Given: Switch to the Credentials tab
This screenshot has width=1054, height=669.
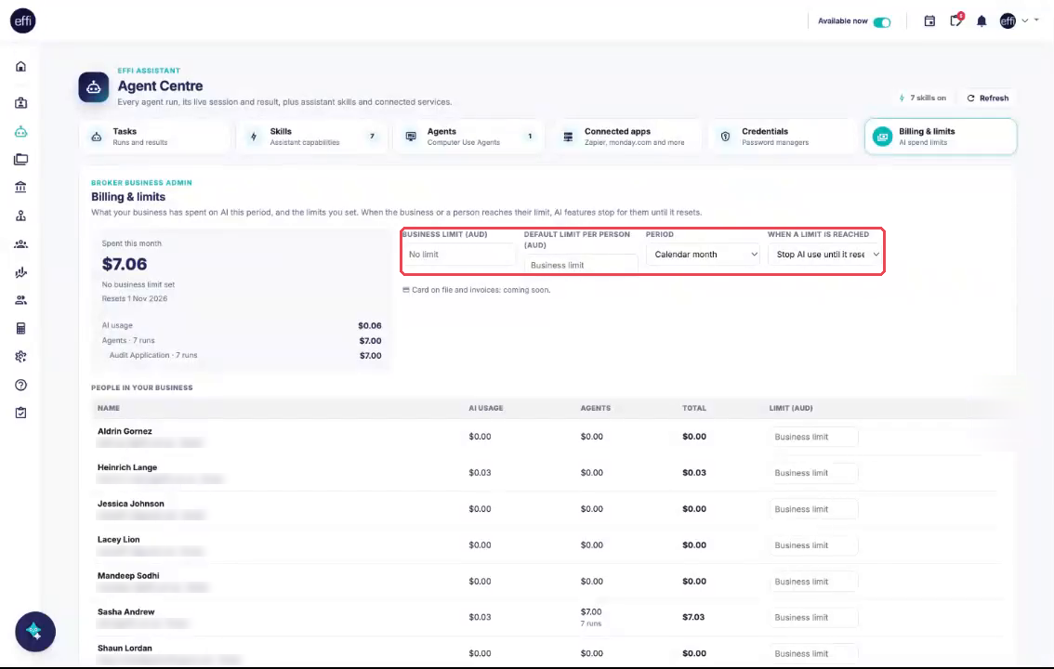Looking at the screenshot, I should (x=784, y=137).
